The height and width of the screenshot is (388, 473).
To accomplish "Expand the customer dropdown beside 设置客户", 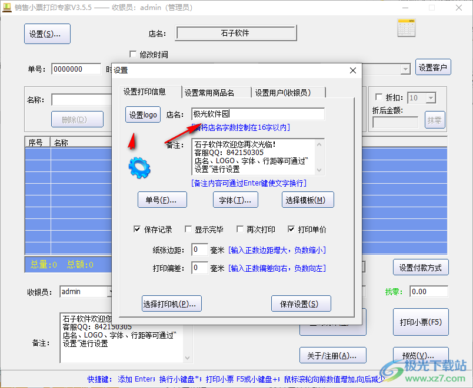I will [x=406, y=69].
